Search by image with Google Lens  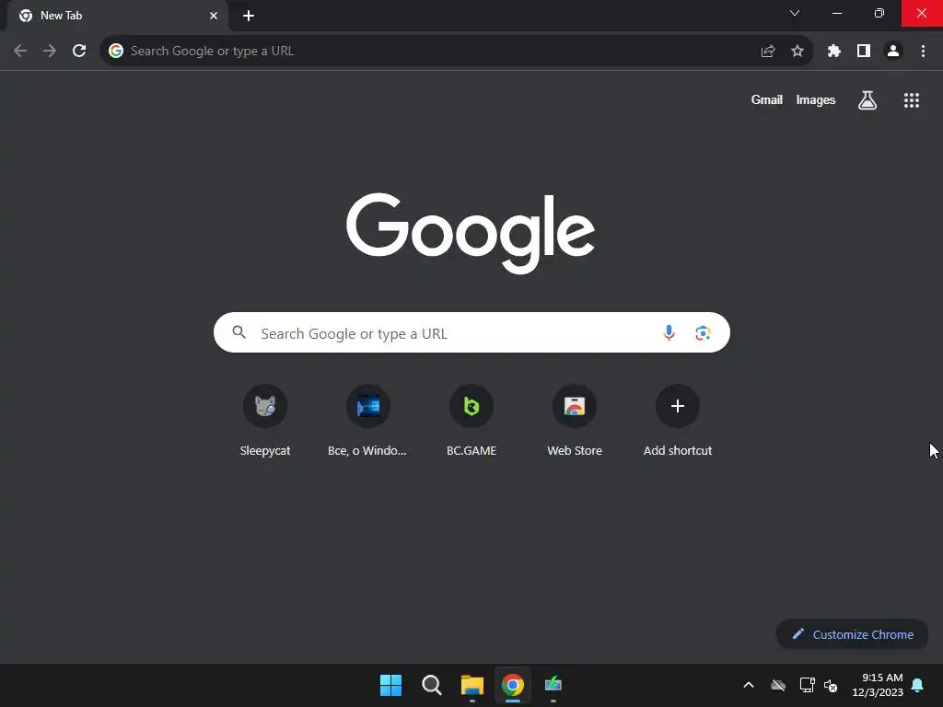coord(703,332)
